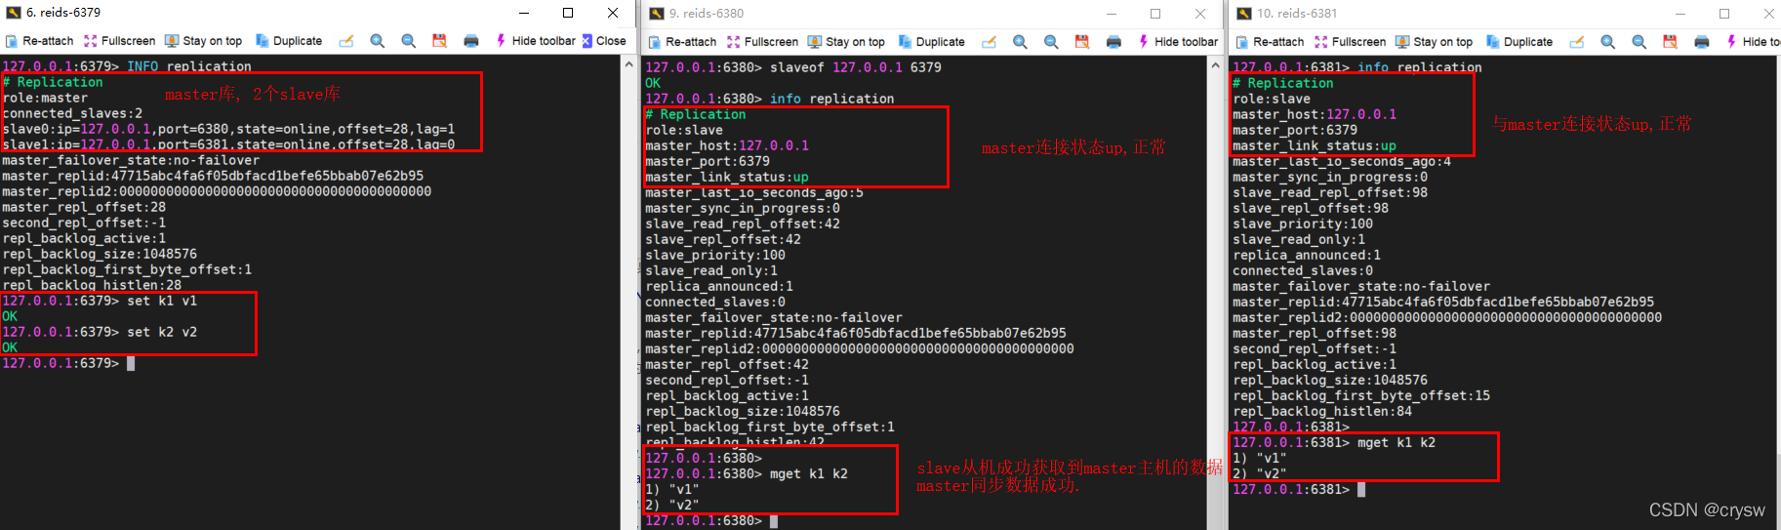The width and height of the screenshot is (1781, 530).
Task: Click the pencil edit icon in reids-6381 toolbar
Action: click(1577, 42)
